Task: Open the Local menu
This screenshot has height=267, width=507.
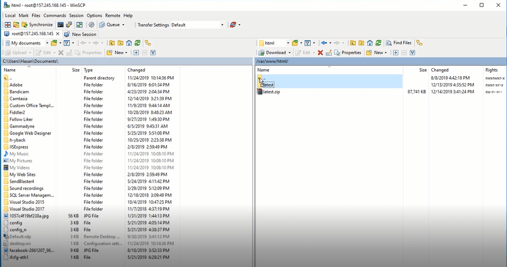Action: pyautogui.click(x=10, y=16)
